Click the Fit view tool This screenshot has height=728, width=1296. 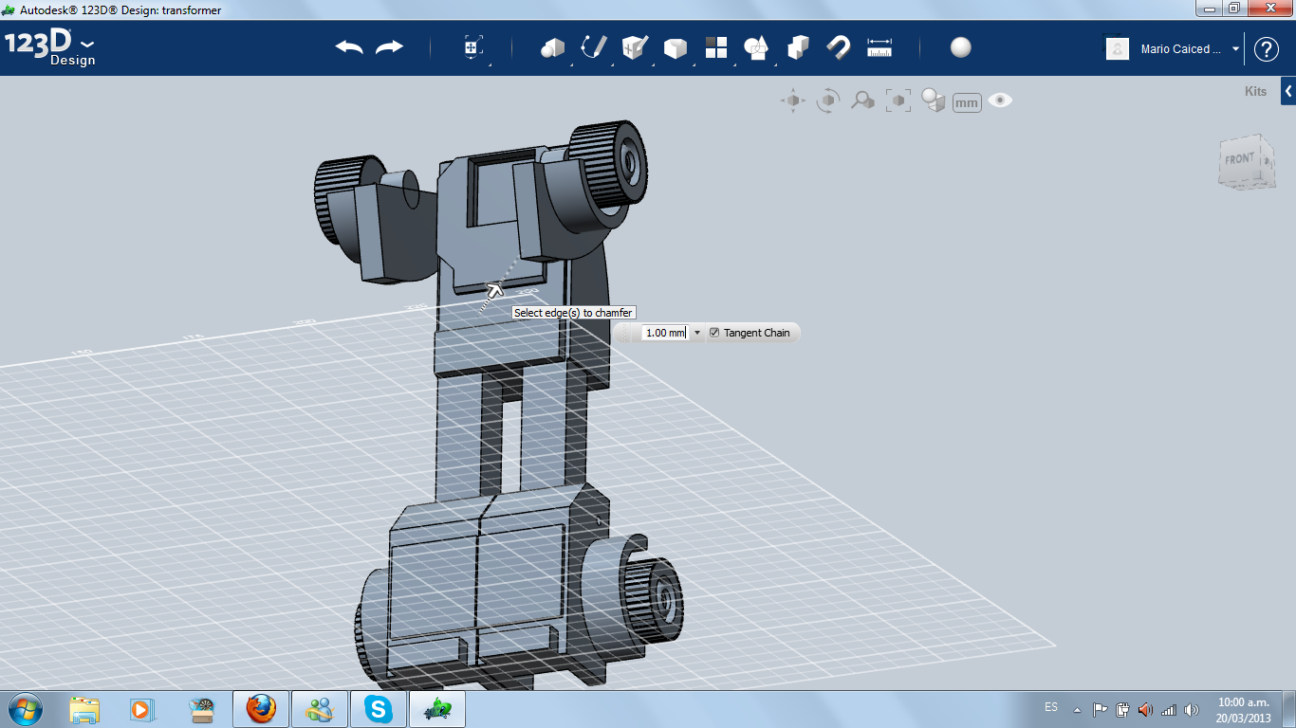point(898,100)
